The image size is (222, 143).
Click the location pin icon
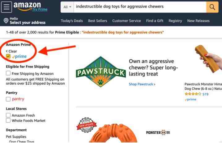coord(6,21)
